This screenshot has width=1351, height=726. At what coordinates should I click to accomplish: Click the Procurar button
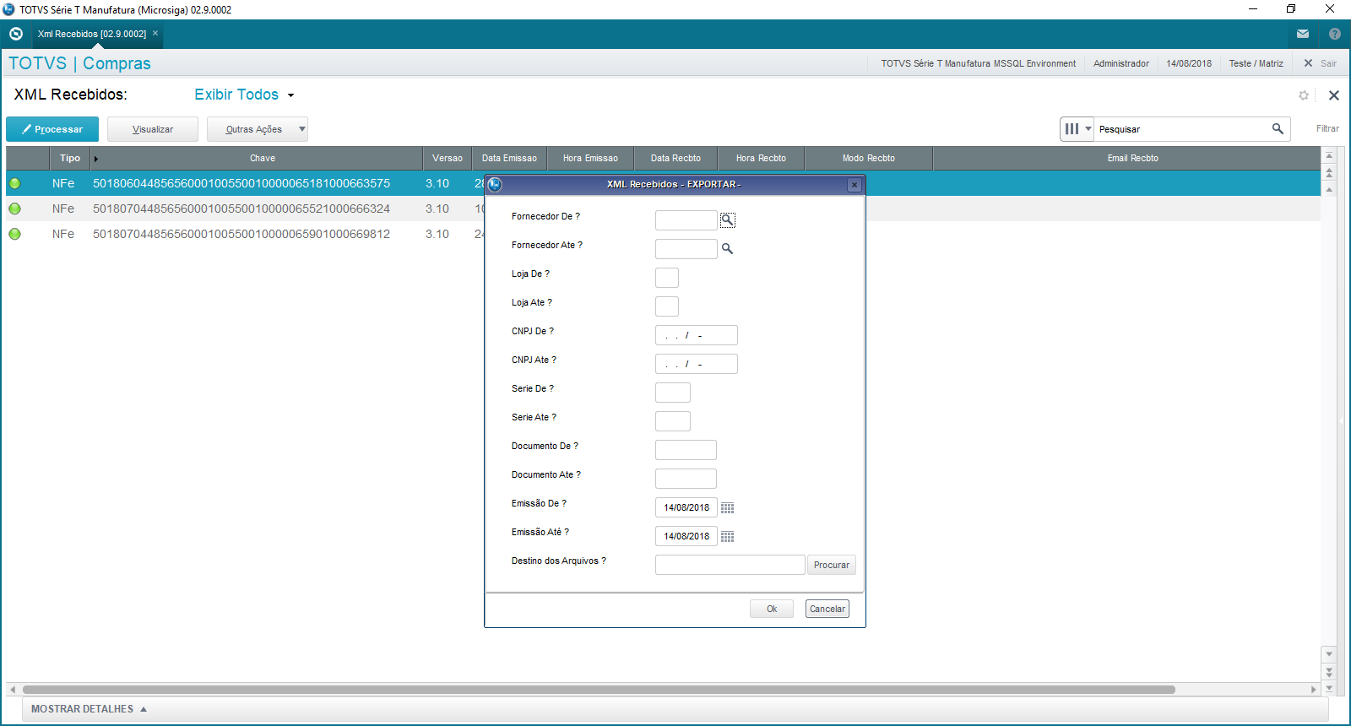tap(831, 565)
